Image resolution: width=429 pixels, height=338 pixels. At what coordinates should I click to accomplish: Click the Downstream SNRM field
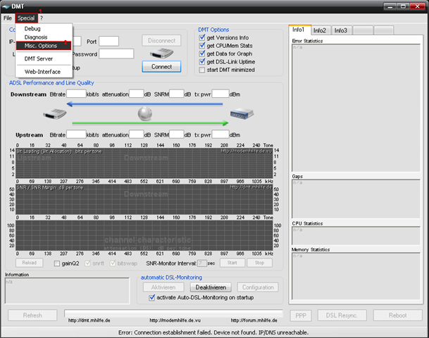click(177, 94)
